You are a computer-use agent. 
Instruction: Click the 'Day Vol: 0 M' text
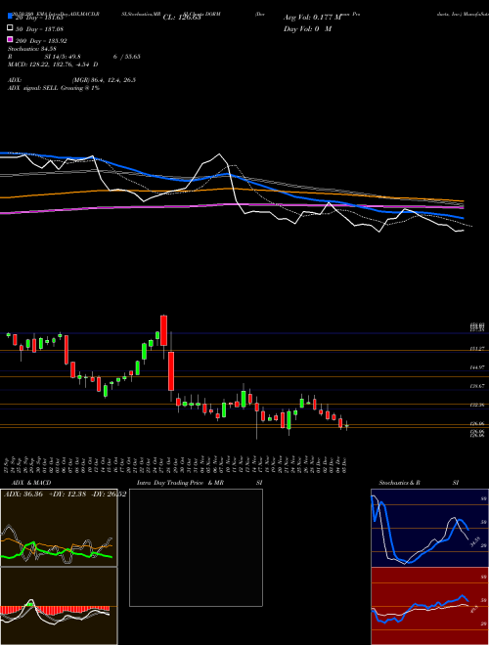307,28
